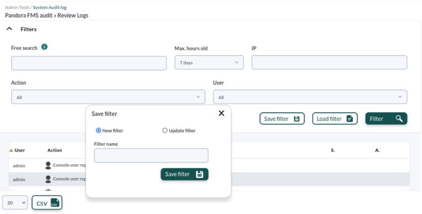422x214 pixels.
Task: Click the outlined Save filter button in Filters panel
Action: (282, 118)
